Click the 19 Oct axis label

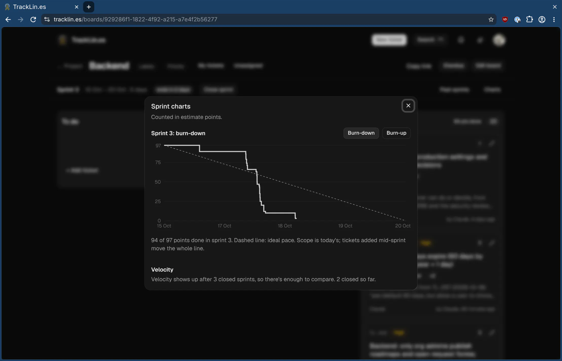tap(345, 226)
